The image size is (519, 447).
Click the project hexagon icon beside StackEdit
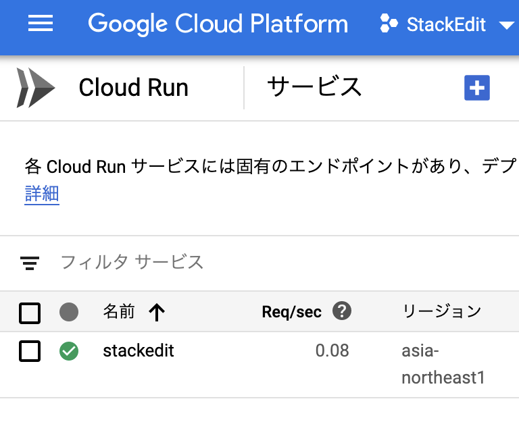coord(389,24)
